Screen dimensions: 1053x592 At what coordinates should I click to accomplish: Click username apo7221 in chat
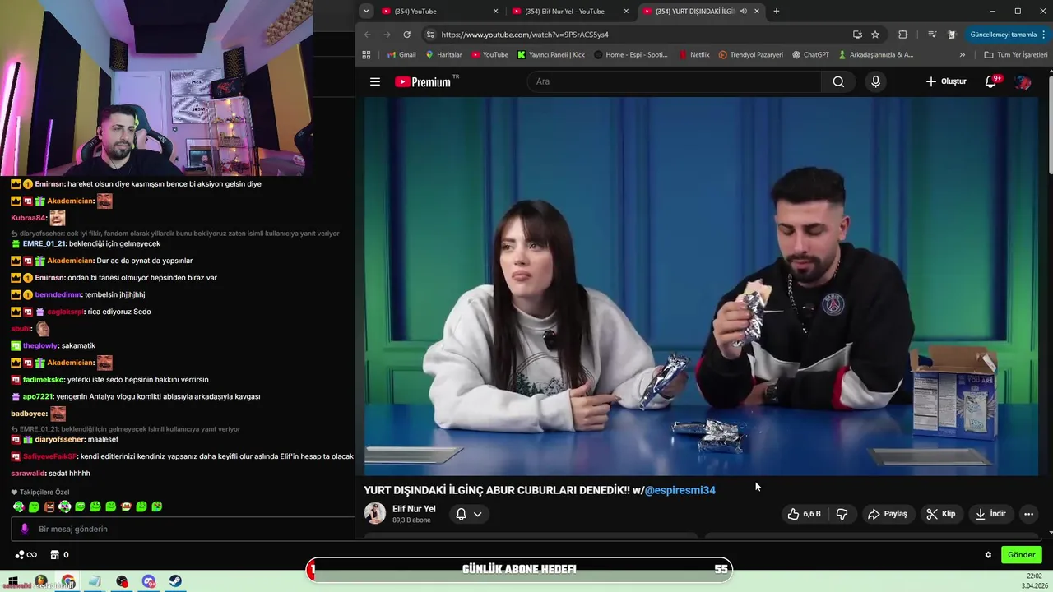pos(39,396)
